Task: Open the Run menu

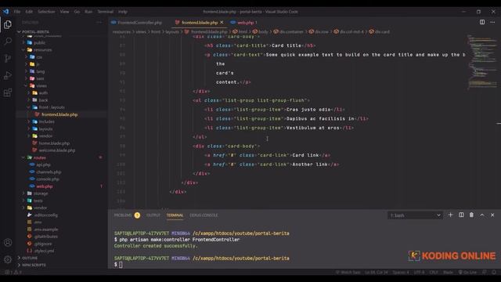Action: pyautogui.click(x=88, y=12)
